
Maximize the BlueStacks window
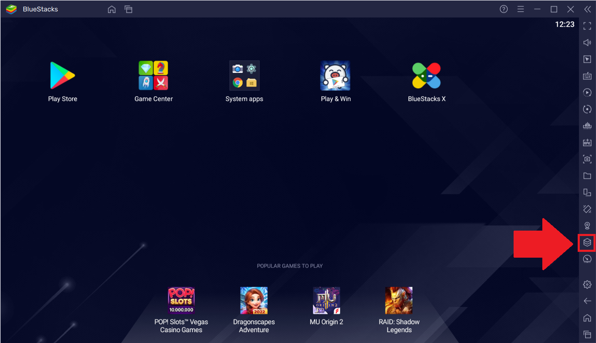[554, 9]
